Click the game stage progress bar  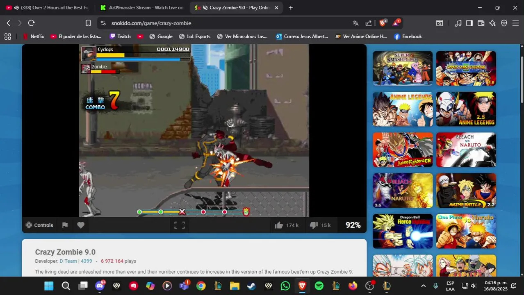point(193,212)
